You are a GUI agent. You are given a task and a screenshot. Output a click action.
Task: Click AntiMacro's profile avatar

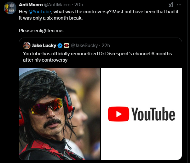pos(10,8)
